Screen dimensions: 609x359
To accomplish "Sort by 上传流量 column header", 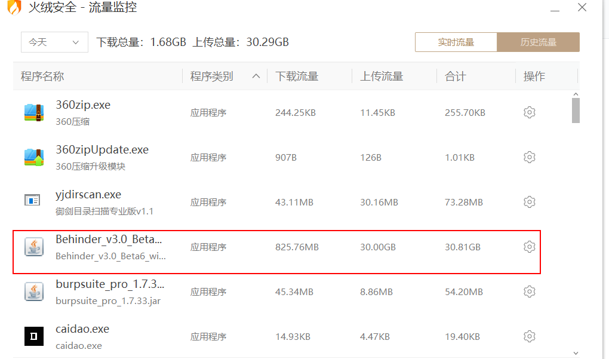I will click(382, 76).
